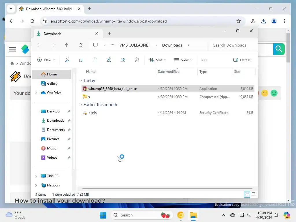Click the Delete trash icon in Explorer

[137, 60]
